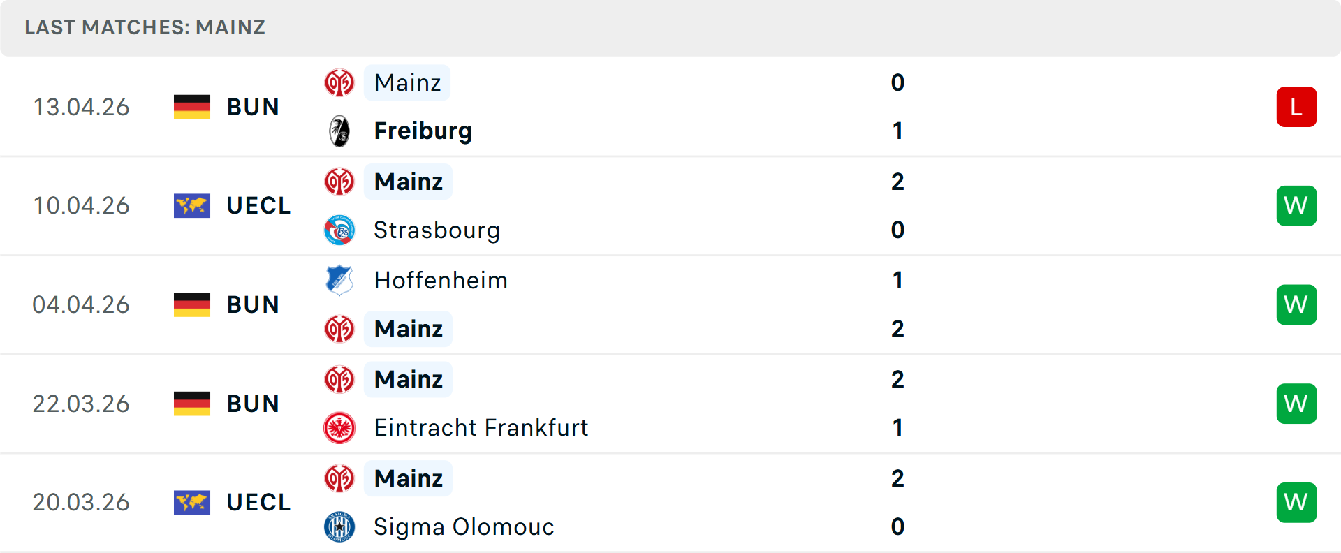Click W badge for Strasbourg match

[x=1296, y=206]
